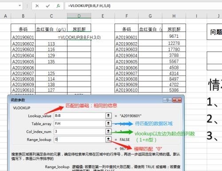Collapse dialog via Lookup_value range selector icon
The width and height of the screenshot is (222, 171).
(x=108, y=115)
